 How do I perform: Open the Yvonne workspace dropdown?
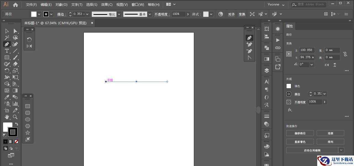[276, 4]
